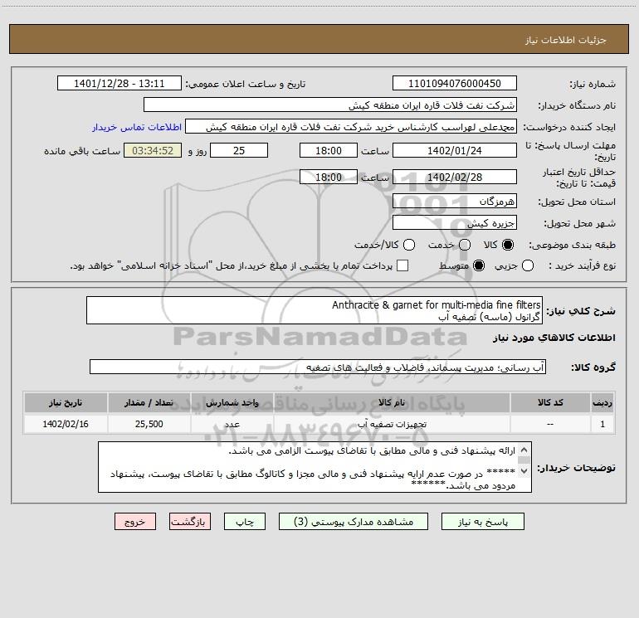The width and height of the screenshot is (639, 618).
Task: Click the need number field 1101094076000450
Action: pos(455,84)
